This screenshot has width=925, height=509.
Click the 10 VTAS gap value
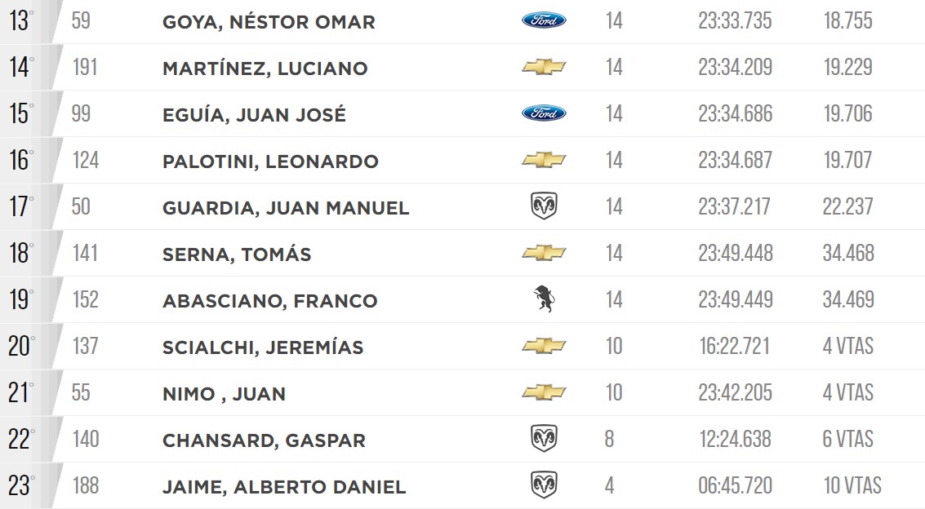[x=852, y=485]
